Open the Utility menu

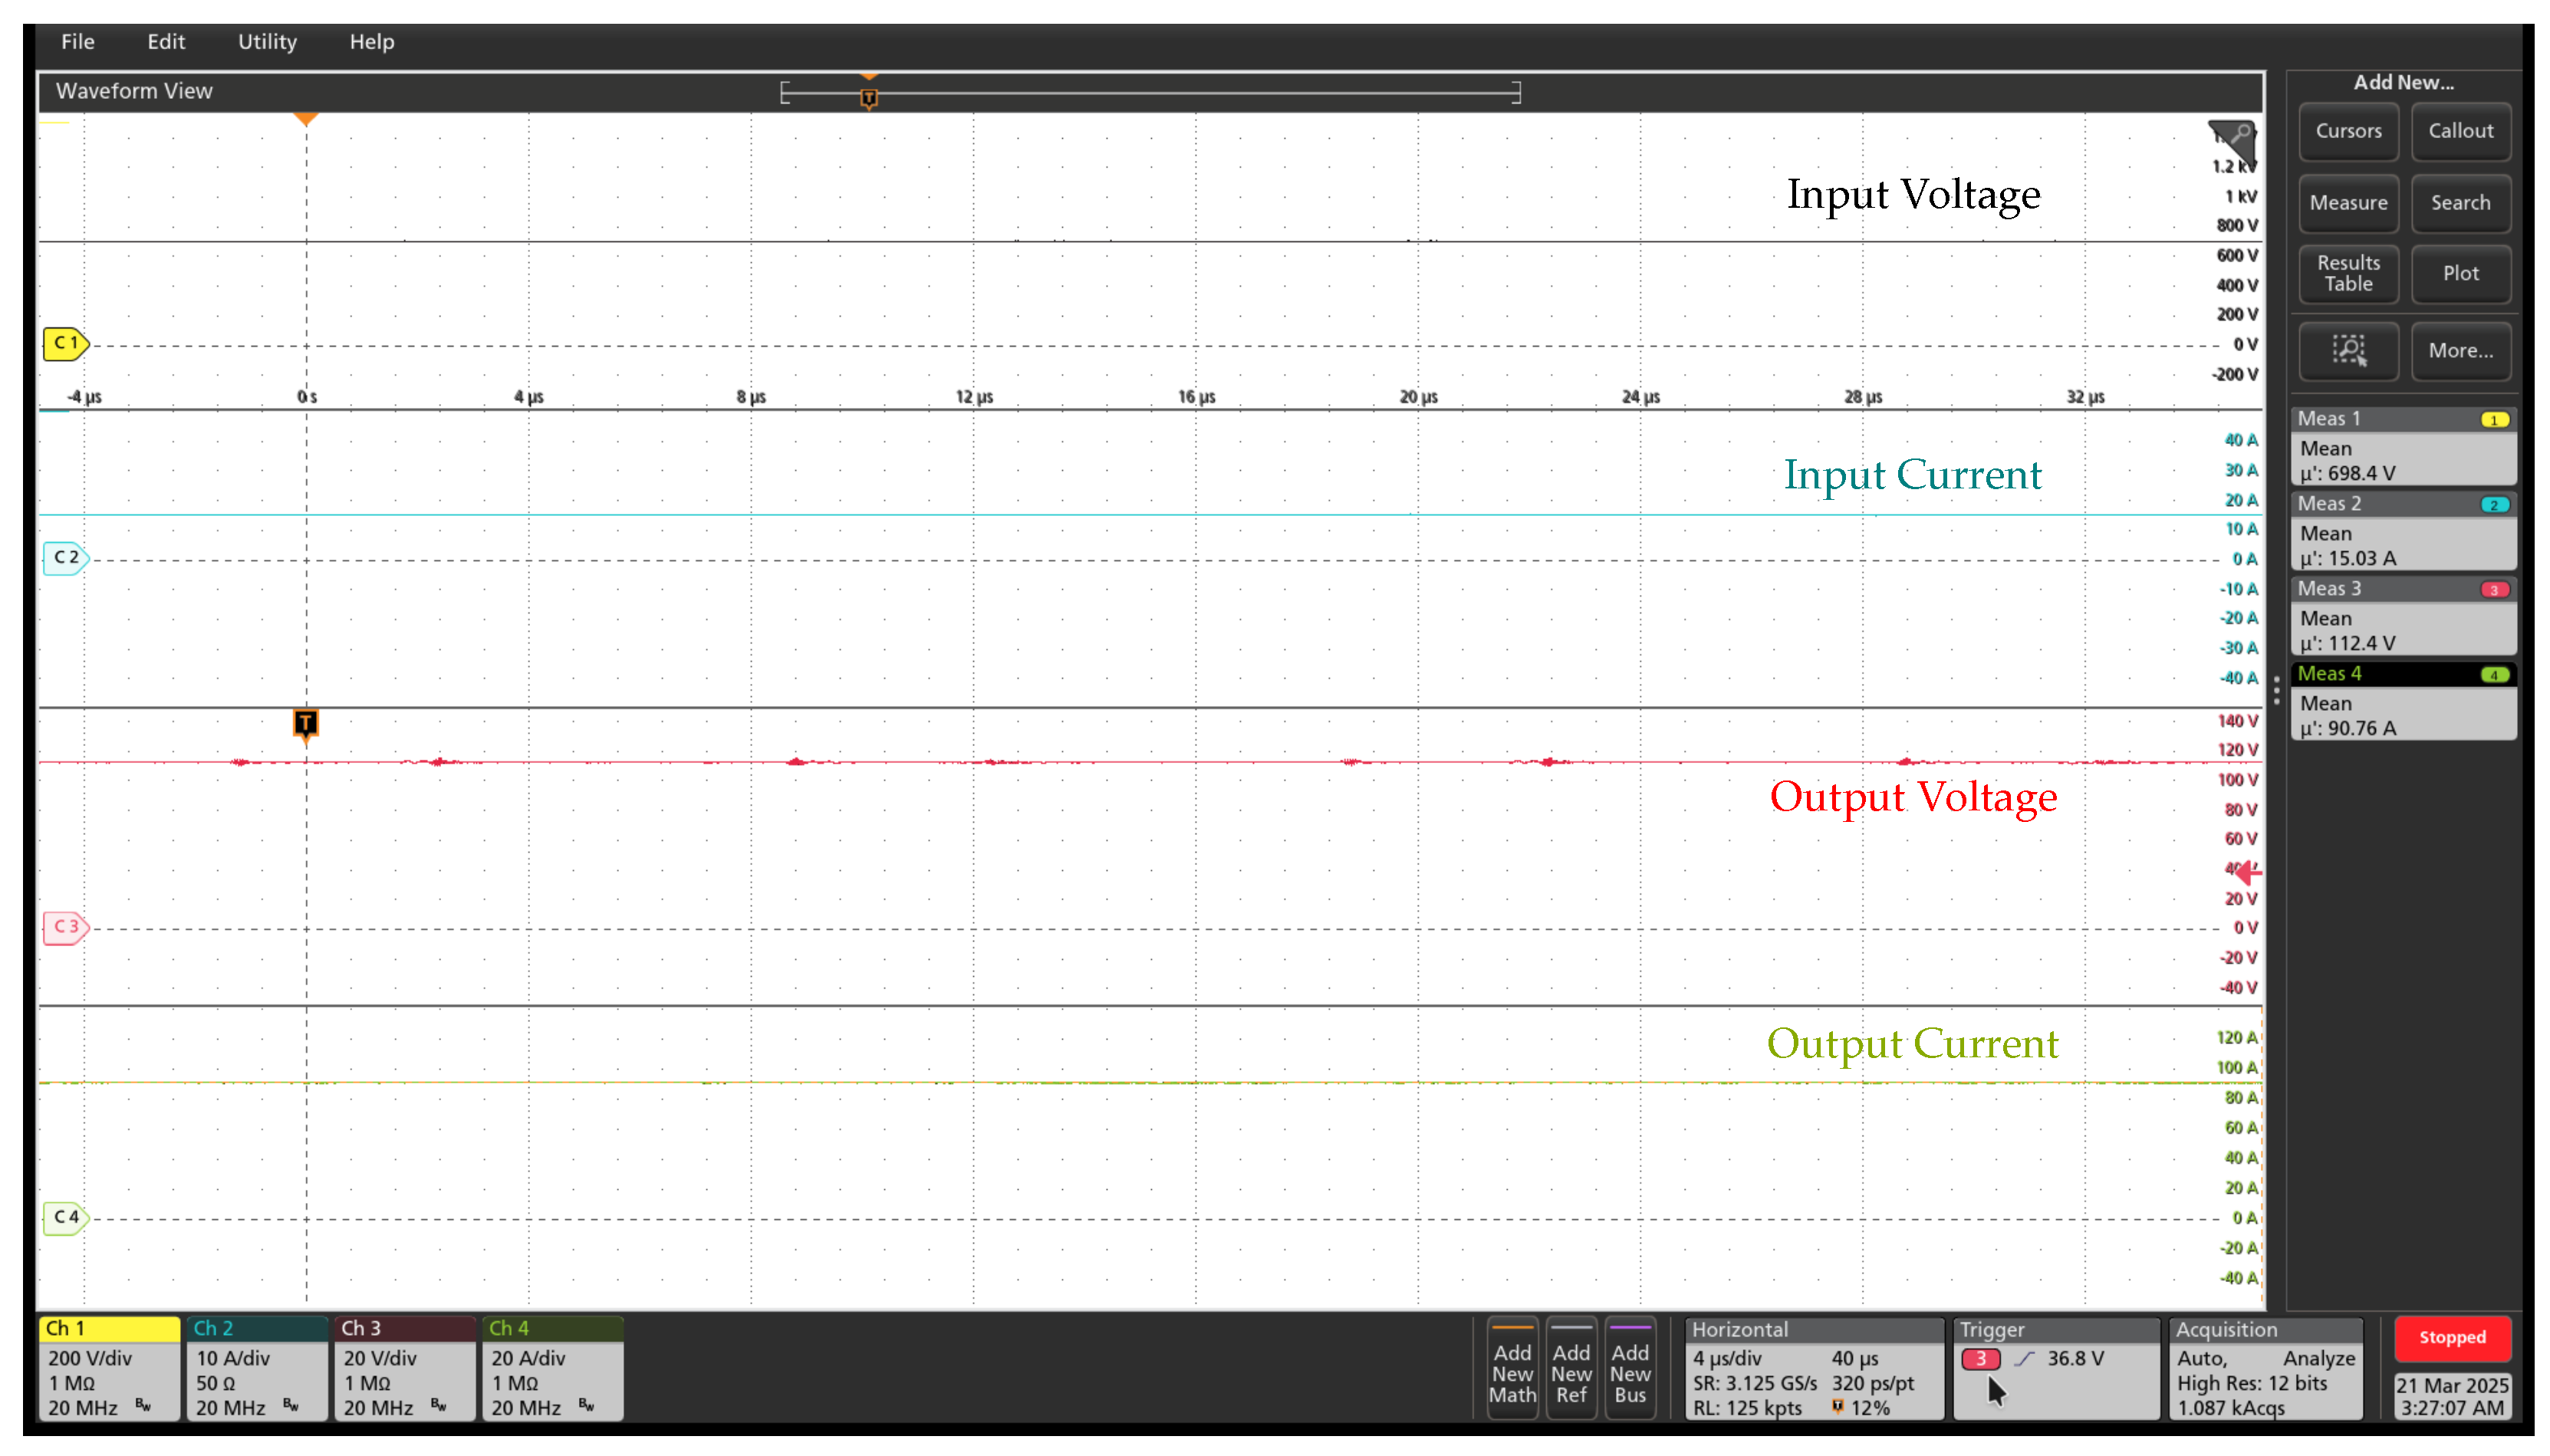click(267, 42)
